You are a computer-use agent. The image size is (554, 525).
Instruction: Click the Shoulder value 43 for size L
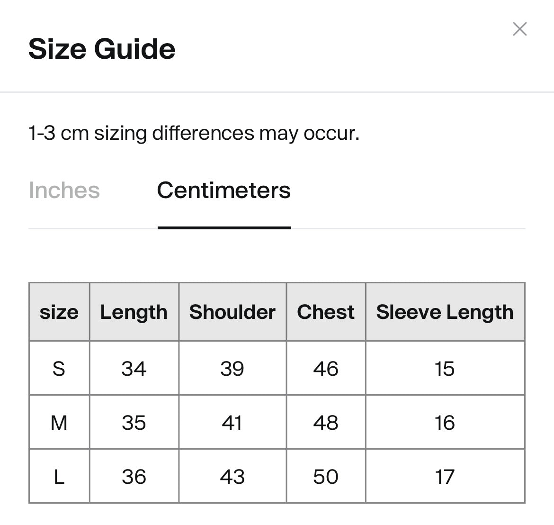(x=232, y=477)
